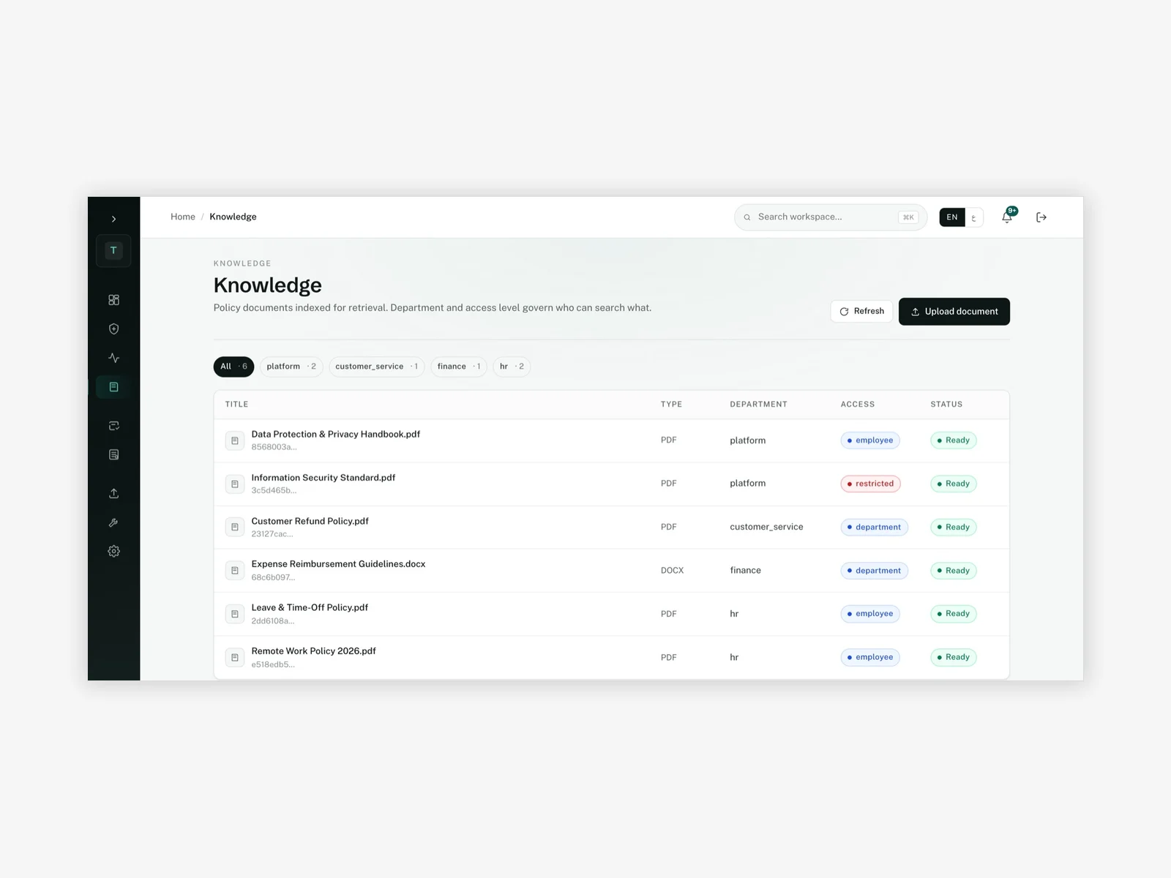
Task: Filter documents by customer_service chip
Action: coord(377,367)
